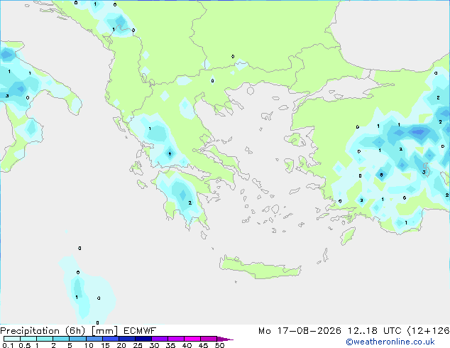
Task: Pick the magenta 40 mm legend swatch
Action: coord(192,339)
